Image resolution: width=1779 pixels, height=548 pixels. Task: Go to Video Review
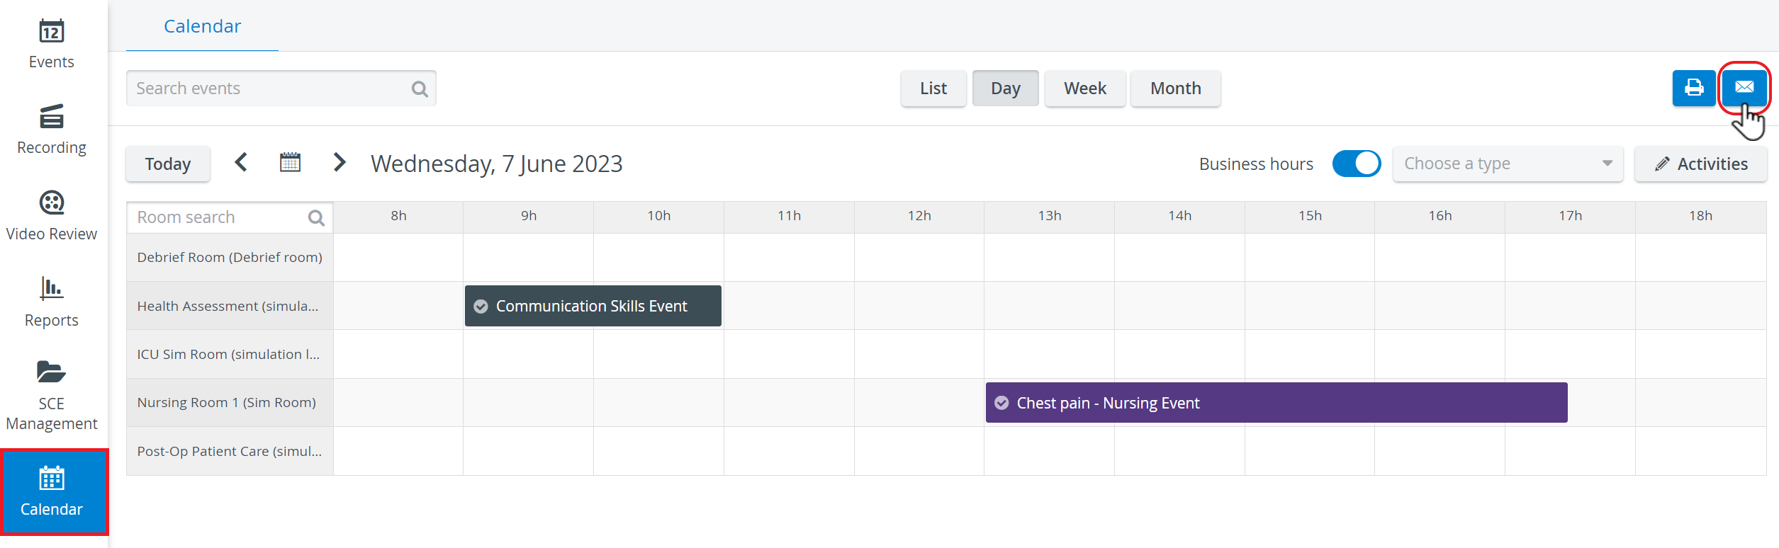(51, 217)
